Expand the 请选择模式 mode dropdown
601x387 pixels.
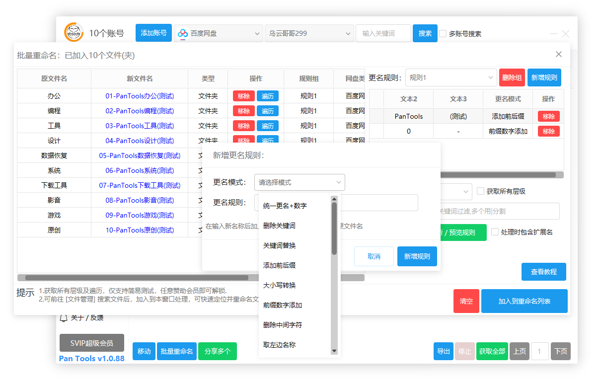point(300,182)
